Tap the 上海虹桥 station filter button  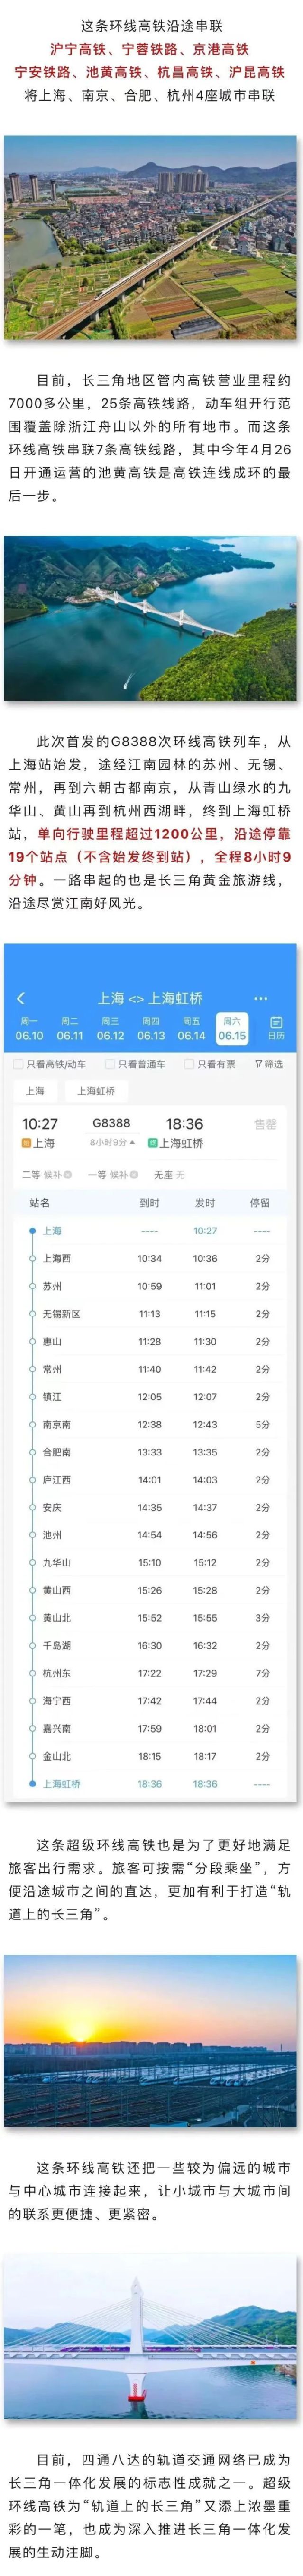tap(96, 1091)
